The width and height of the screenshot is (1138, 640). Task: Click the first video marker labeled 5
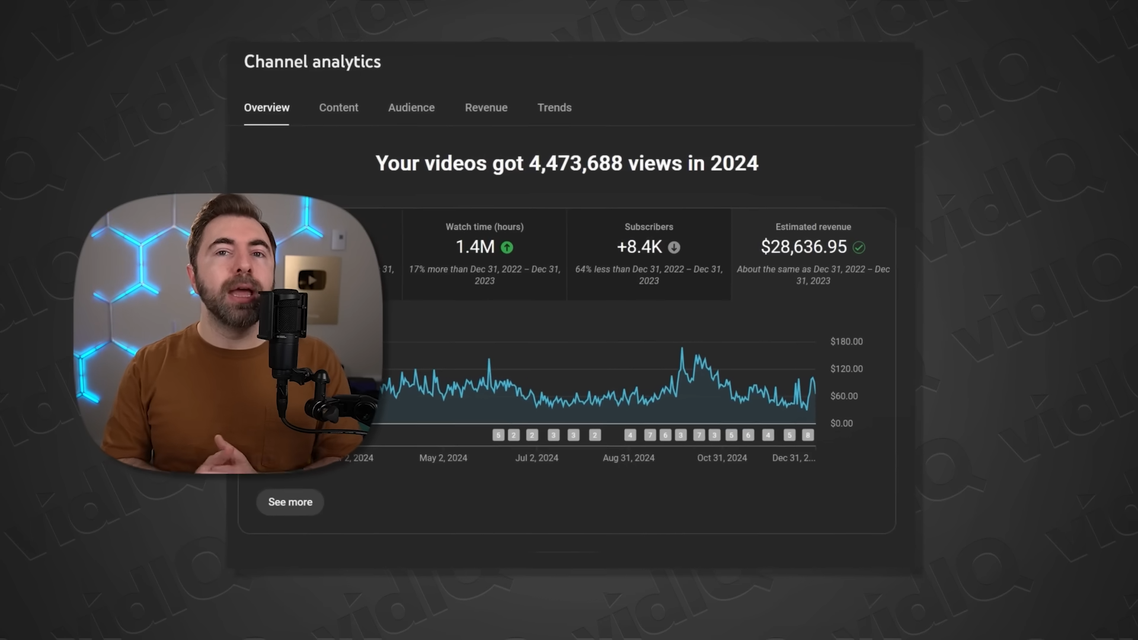(498, 435)
